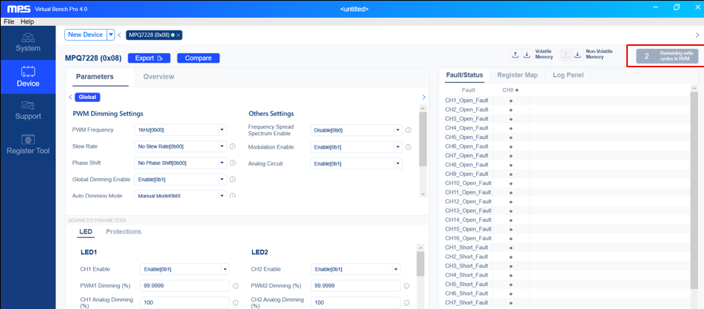Screen dimensions: 704x309
Task: Click the Fault list scroll-up arrow
Action: (695, 89)
